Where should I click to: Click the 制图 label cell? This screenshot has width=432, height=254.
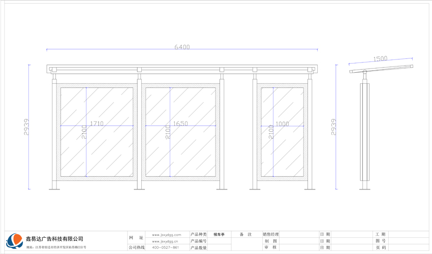(270, 241)
